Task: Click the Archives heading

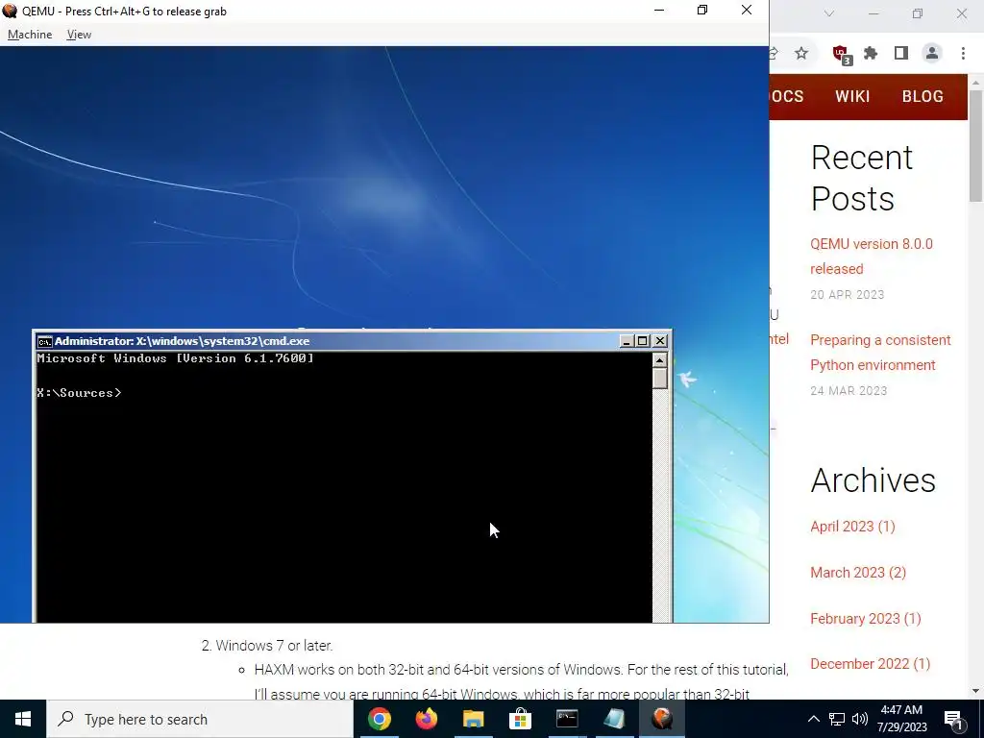Action: pos(873,480)
